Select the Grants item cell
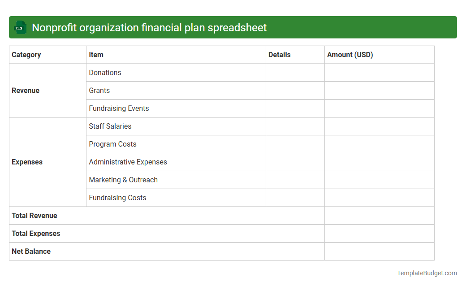466x286 pixels. click(99, 90)
